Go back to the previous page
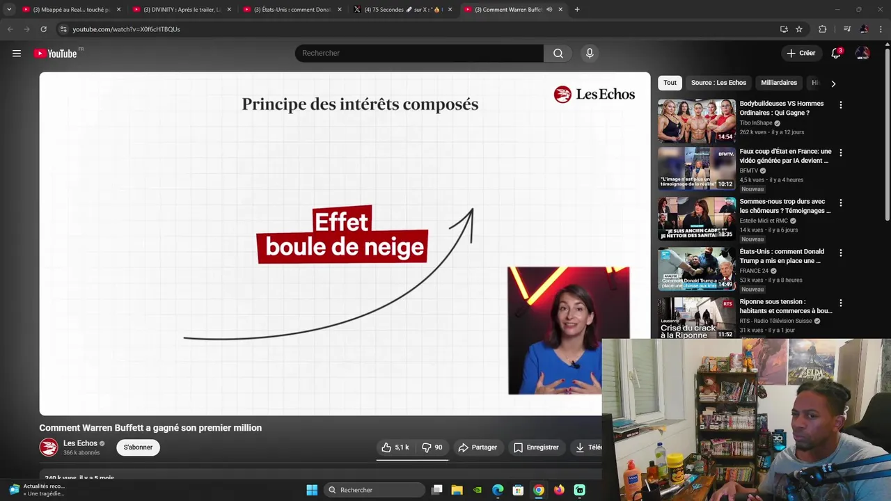Screen dimensions: 891x501 (x=10, y=29)
